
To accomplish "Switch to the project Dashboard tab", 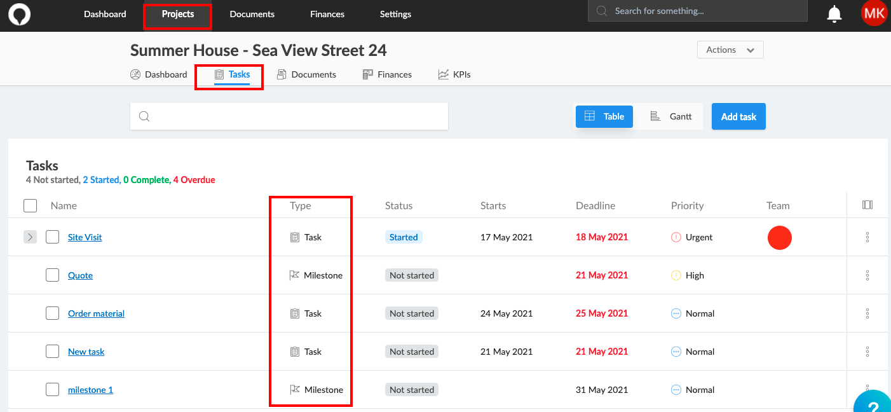I will click(159, 74).
